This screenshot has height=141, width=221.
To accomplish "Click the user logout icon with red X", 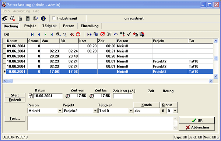I will pos(13,18).
